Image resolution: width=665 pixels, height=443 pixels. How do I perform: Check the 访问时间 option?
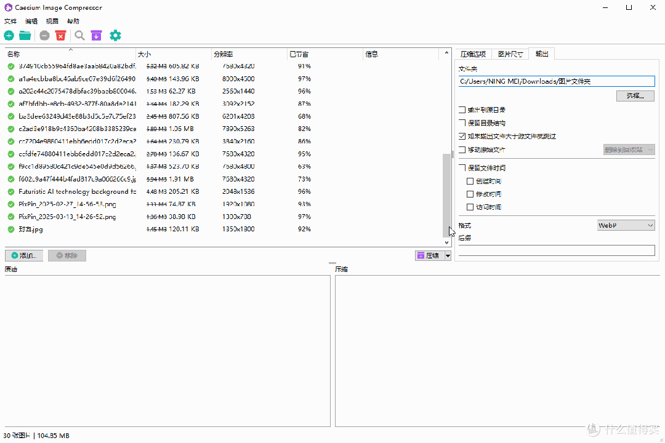[x=470, y=207]
